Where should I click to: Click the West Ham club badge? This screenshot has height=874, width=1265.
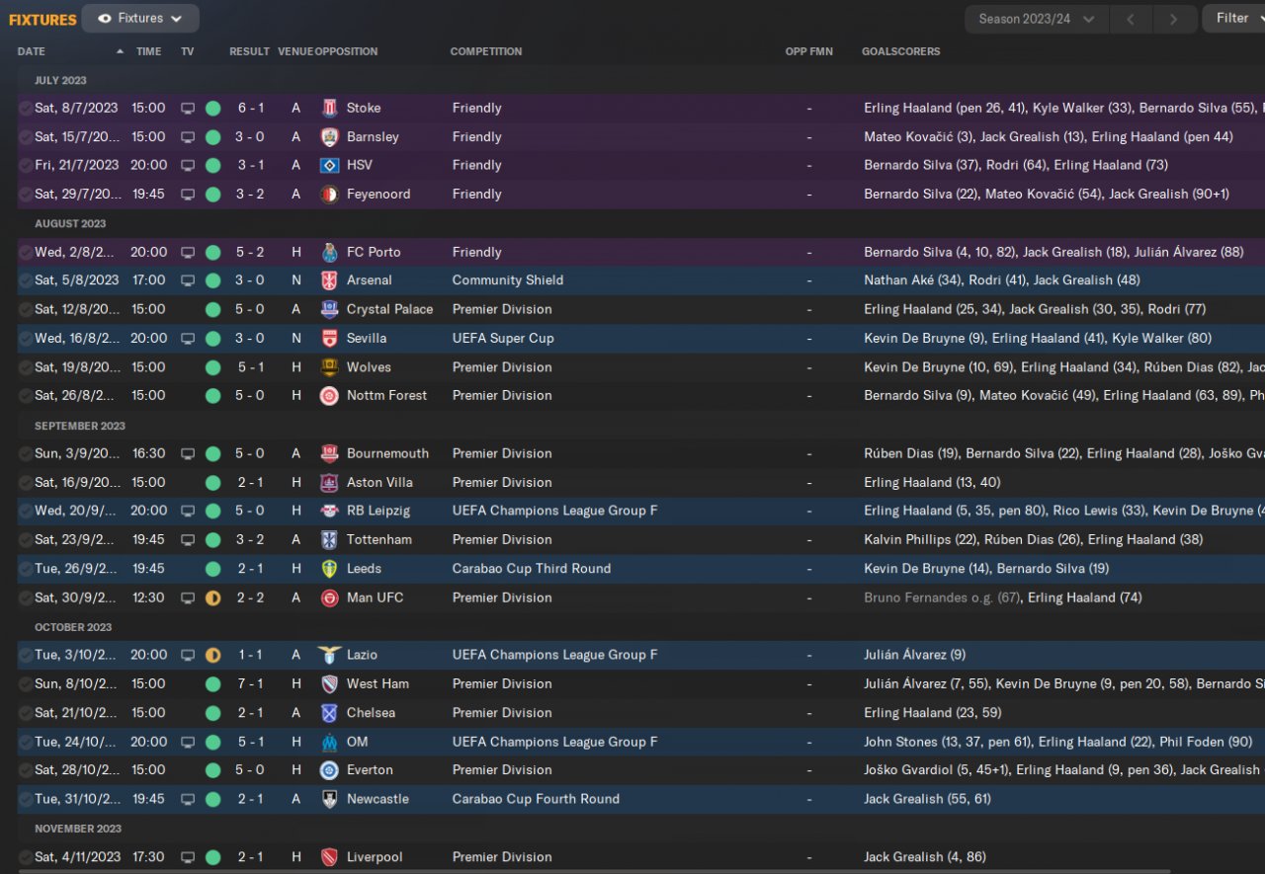[x=330, y=684]
